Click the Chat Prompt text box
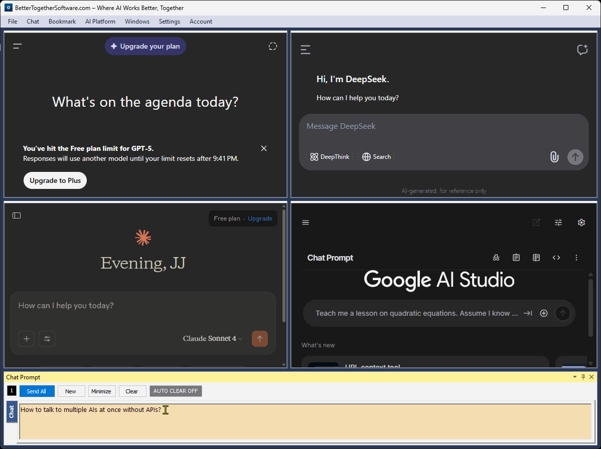 305,421
